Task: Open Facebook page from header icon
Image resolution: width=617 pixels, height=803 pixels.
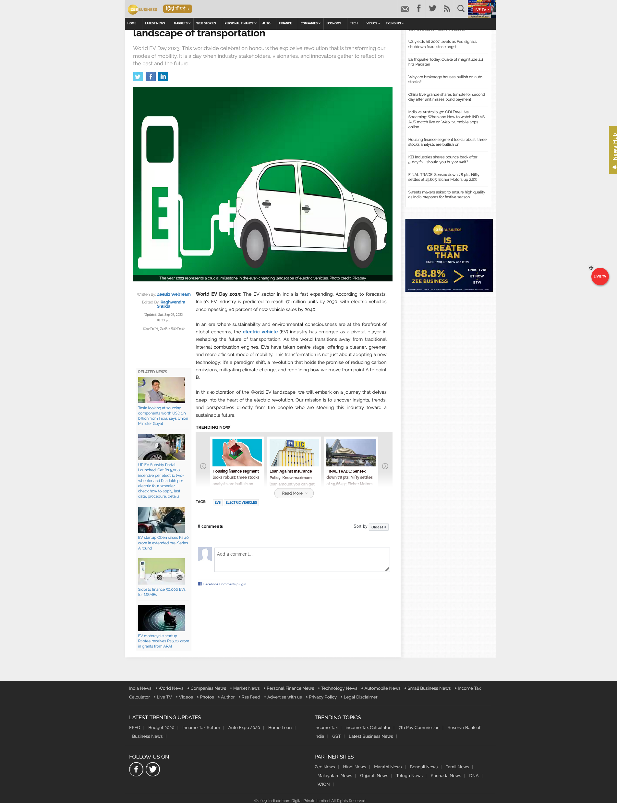Action: point(419,9)
